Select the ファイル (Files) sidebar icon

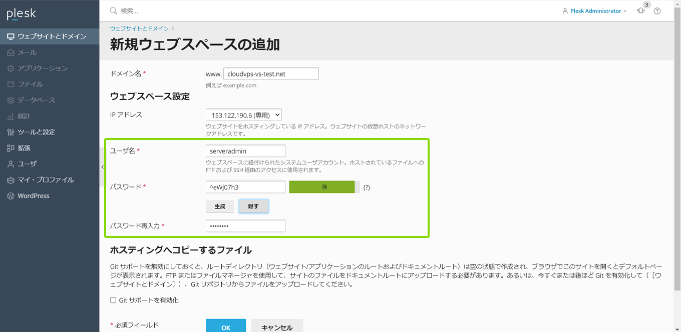coord(11,84)
